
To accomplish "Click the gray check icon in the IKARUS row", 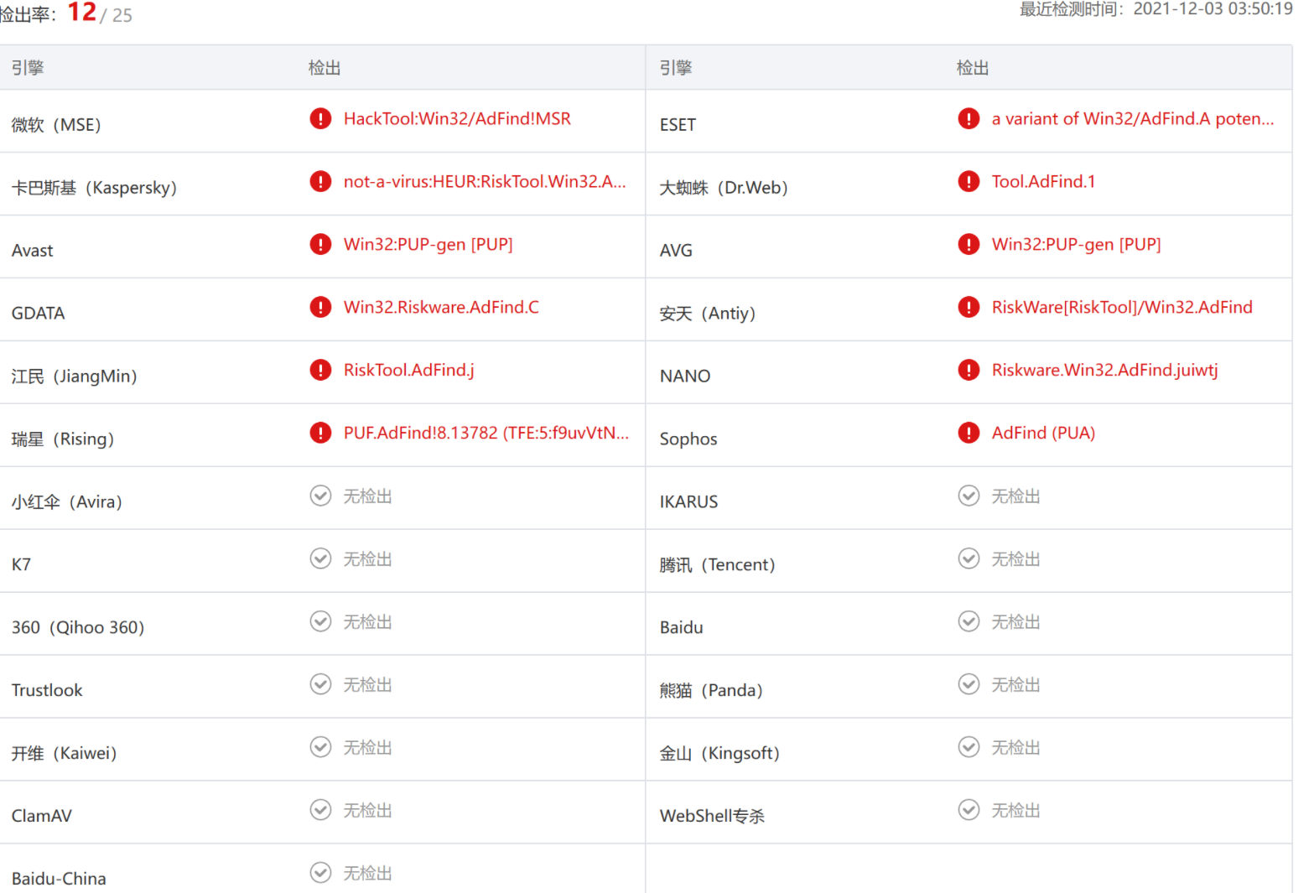I will (x=969, y=496).
